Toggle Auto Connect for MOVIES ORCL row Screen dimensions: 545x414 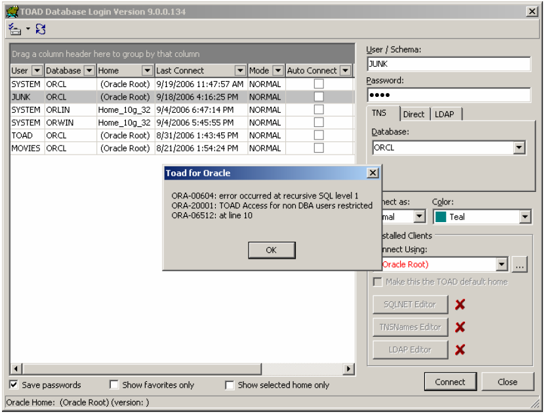coord(319,148)
